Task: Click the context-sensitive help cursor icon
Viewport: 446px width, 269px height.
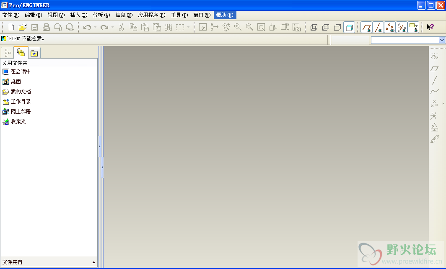Action: [430, 27]
